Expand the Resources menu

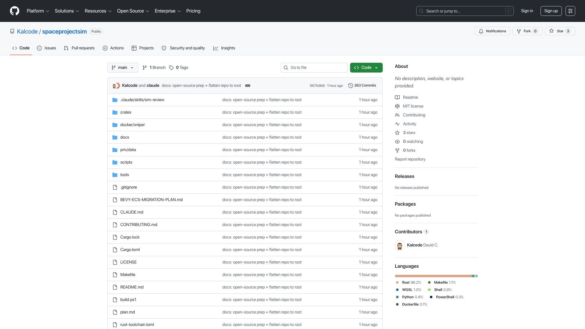(98, 11)
